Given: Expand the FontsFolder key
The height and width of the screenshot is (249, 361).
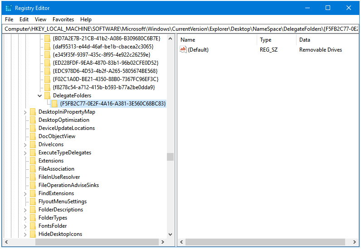Looking at the screenshot, I should tap(25, 226).
